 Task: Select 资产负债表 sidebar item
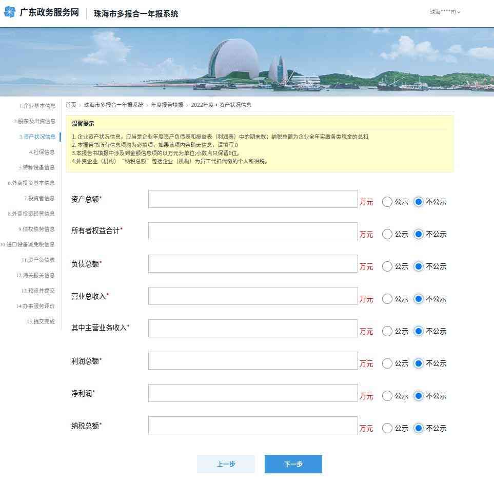(x=38, y=260)
